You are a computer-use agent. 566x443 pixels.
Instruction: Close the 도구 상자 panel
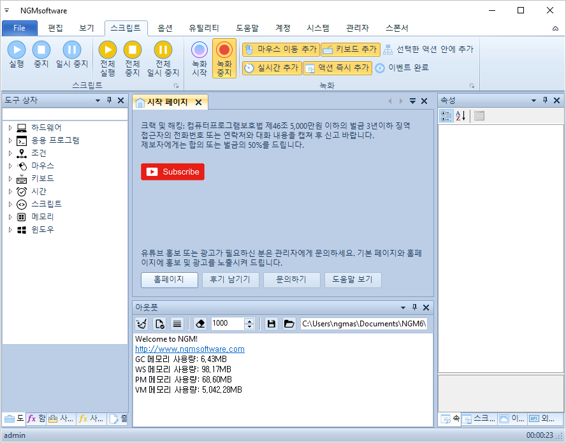coord(121,100)
